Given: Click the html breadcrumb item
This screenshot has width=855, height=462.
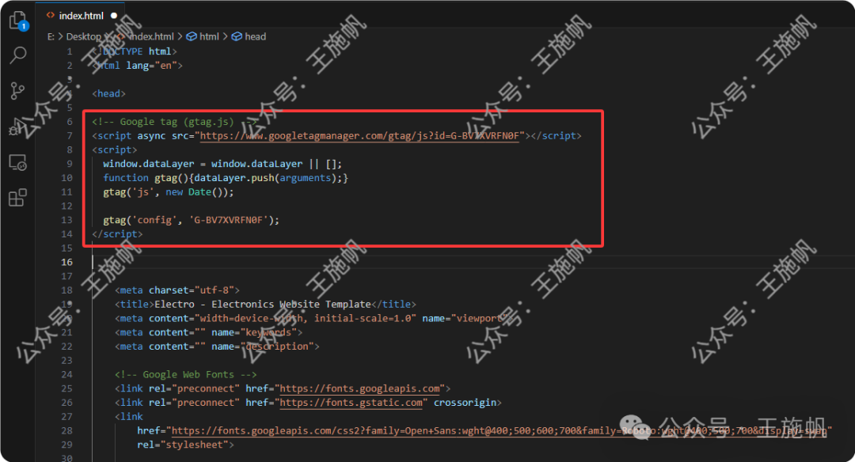Looking at the screenshot, I should 203,36.
